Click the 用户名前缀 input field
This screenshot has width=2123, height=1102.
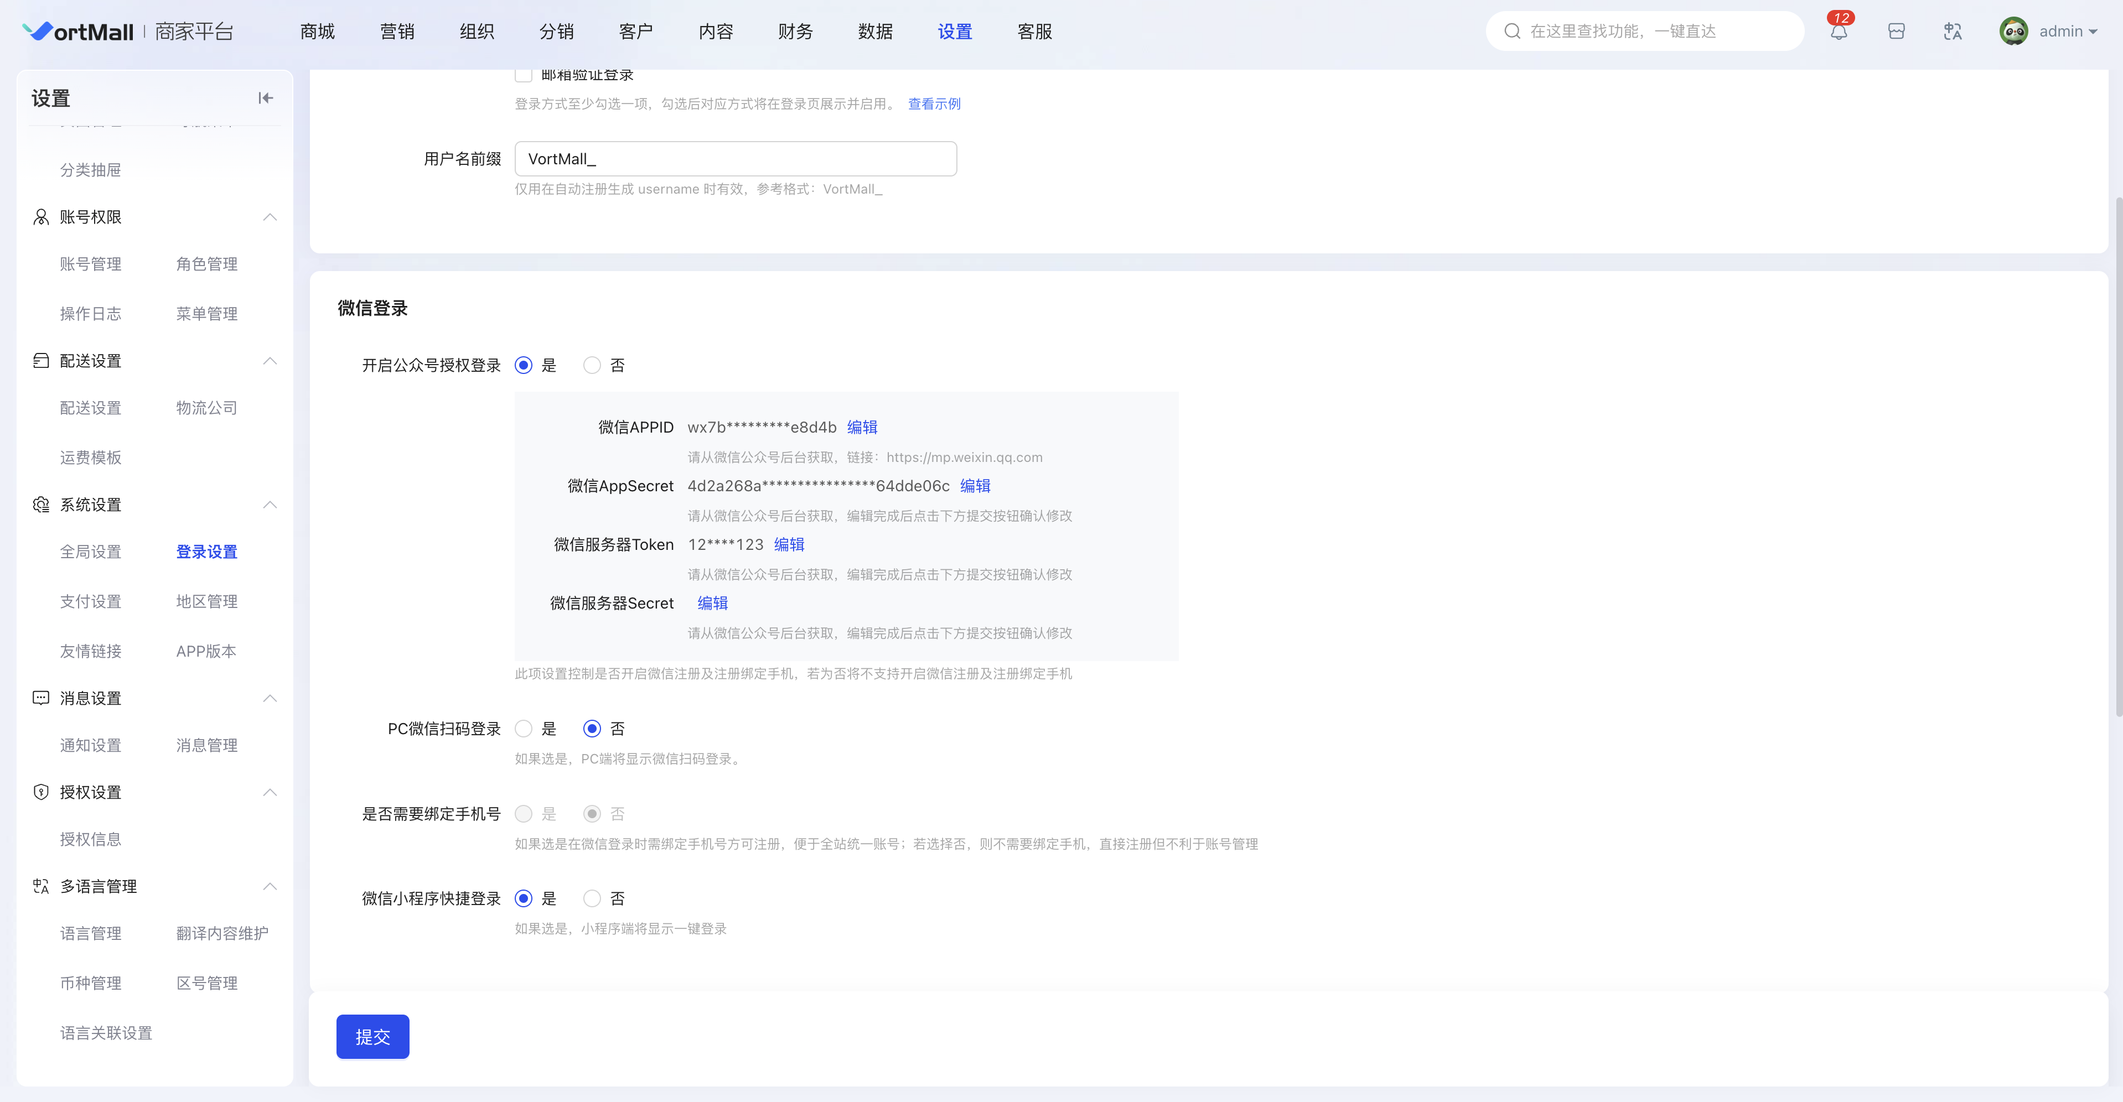click(735, 159)
